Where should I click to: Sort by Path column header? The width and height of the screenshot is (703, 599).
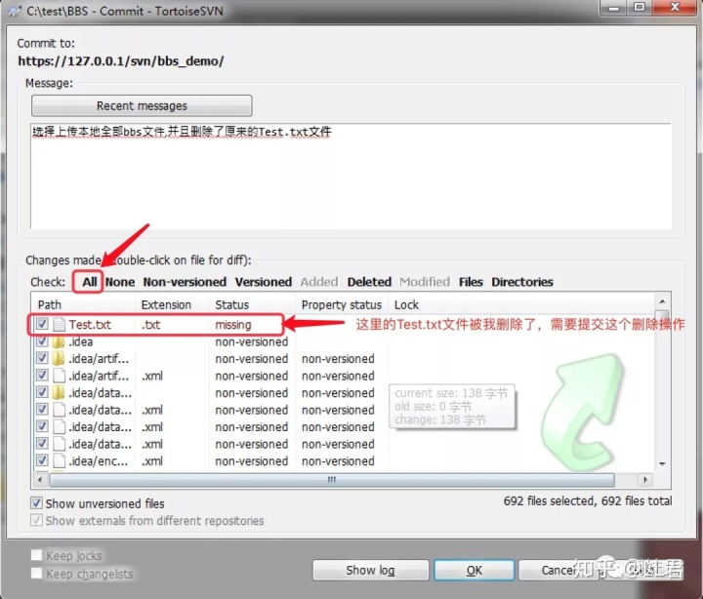(x=83, y=304)
